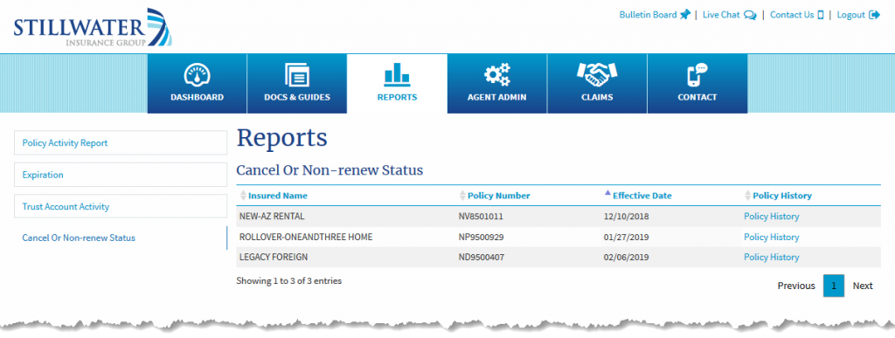Viewport: 895px width, 338px height.
Task: Click the Stillwater Insurance Group logo
Action: 93,27
